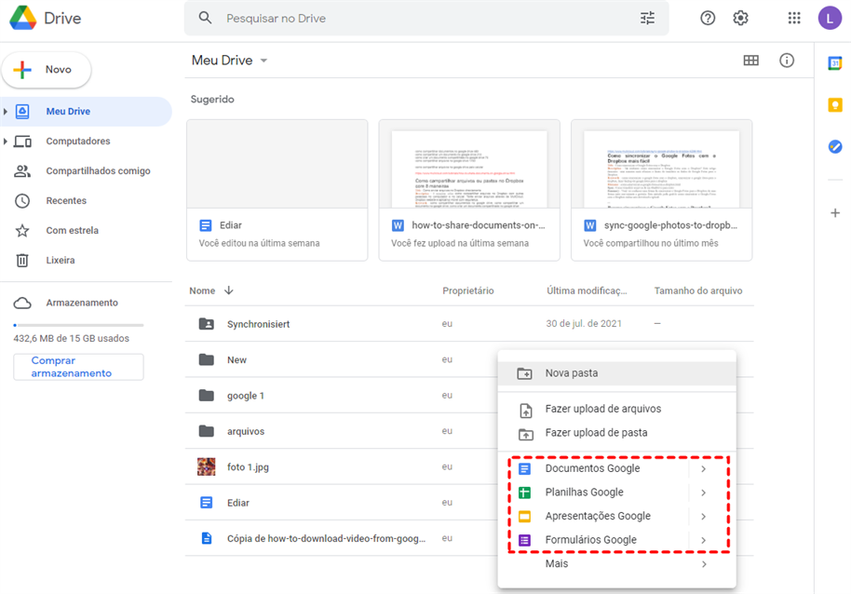Expand Computadores tree arrow
Viewport: 851px width, 594px height.
(x=6, y=141)
